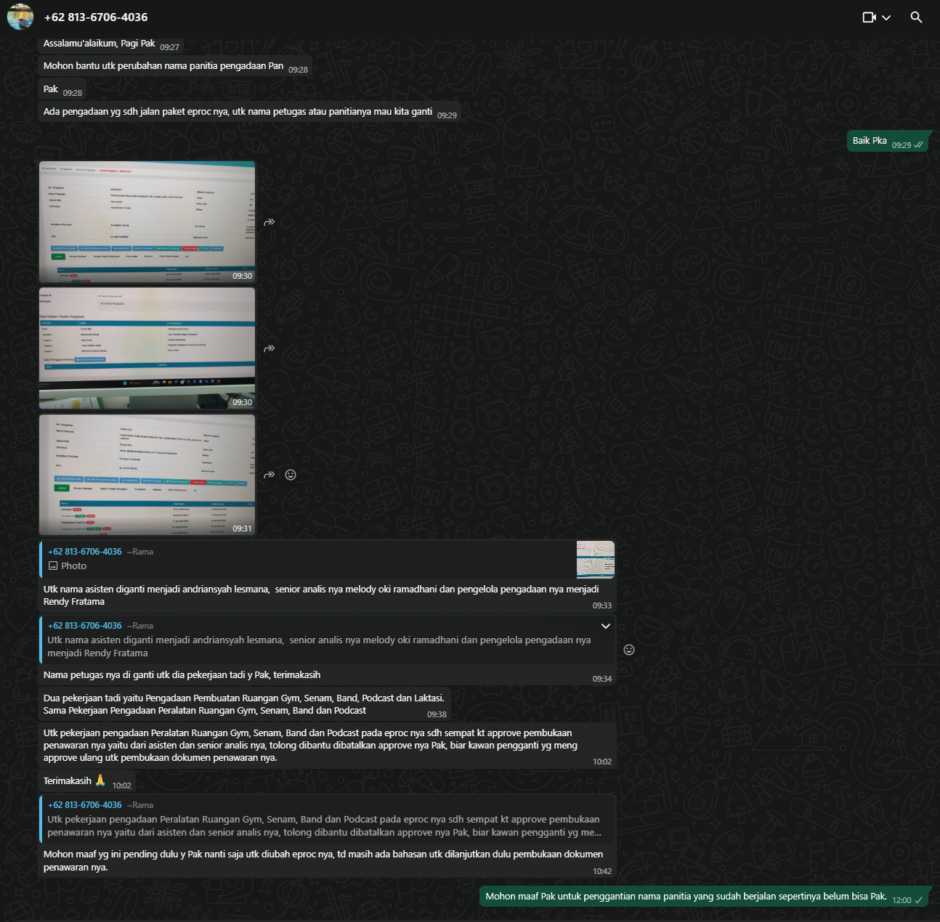Screen dimensions: 940x922
Task: Click the small quoted photo thumbnail in 09:33 reply
Action: tap(596, 559)
